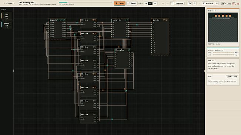The width and height of the screenshot is (241, 135).
Task: Ask for a hint
Action: pos(232,77)
